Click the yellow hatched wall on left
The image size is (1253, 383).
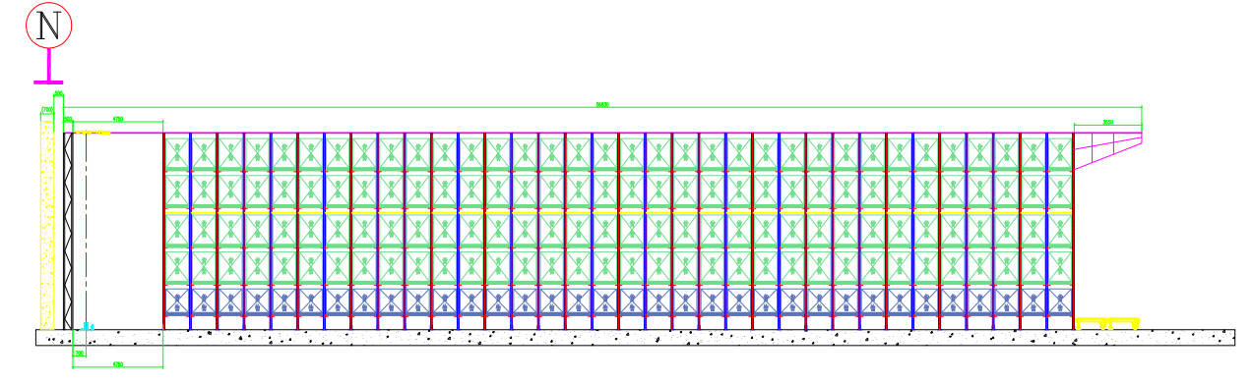pos(45,221)
